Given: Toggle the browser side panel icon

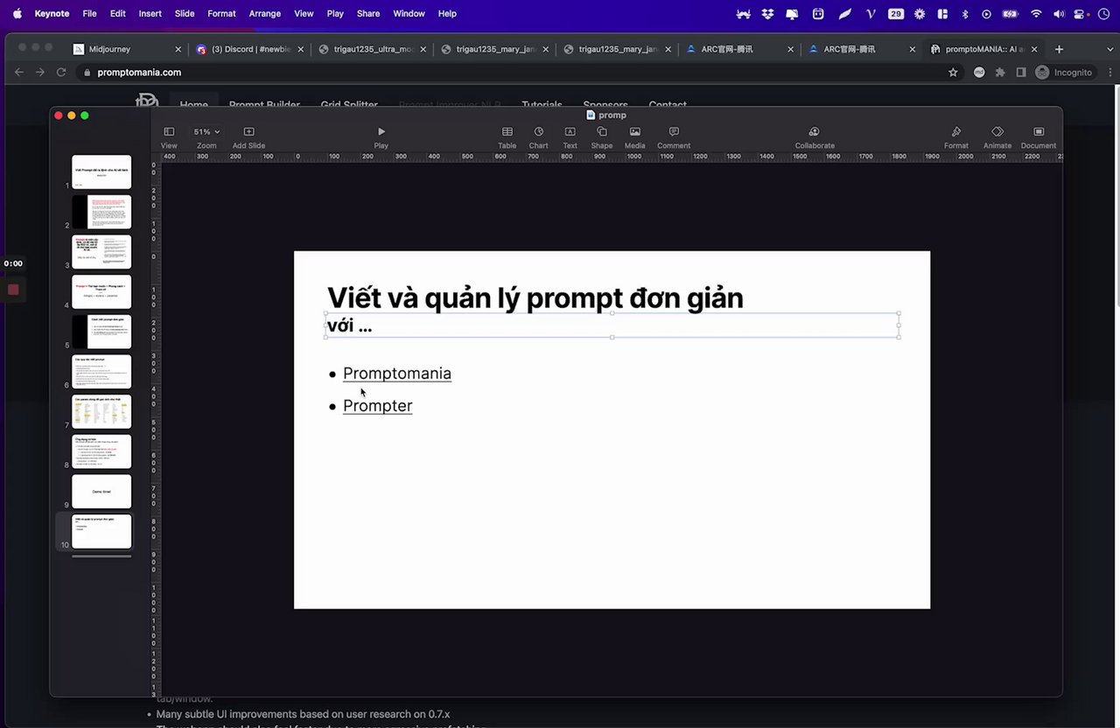Looking at the screenshot, I should point(1021,73).
